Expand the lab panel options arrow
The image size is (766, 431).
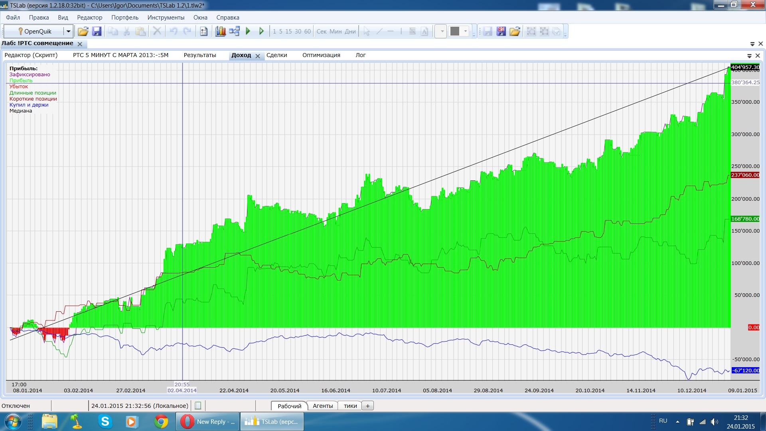[752, 43]
